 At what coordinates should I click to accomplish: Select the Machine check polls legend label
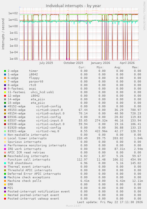[x=25, y=181]
